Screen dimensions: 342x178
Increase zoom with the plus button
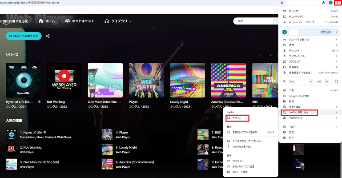(x=327, y=81)
